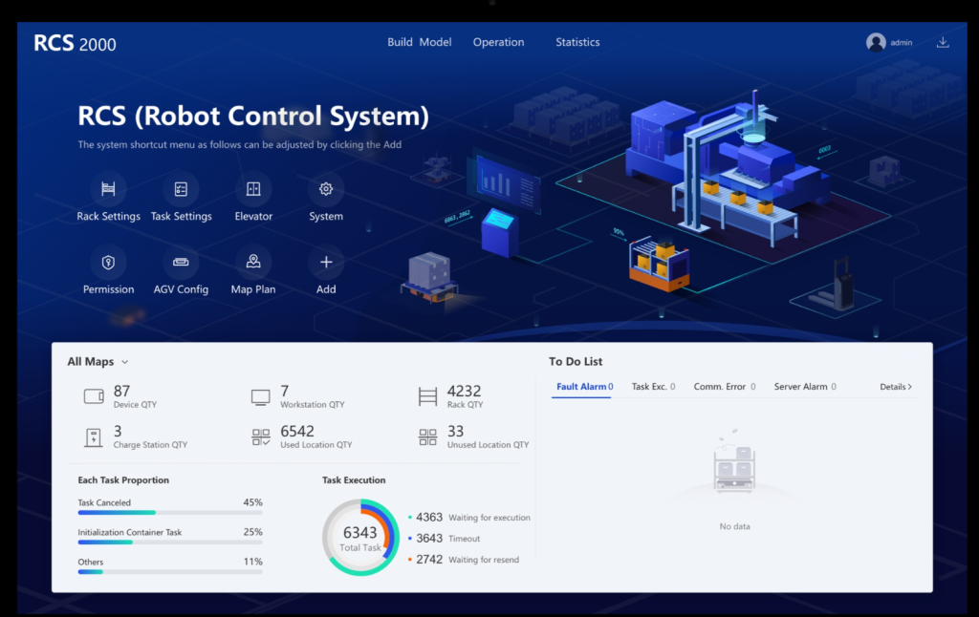
Task: Switch to the Task Exc. tab
Action: [x=653, y=387]
